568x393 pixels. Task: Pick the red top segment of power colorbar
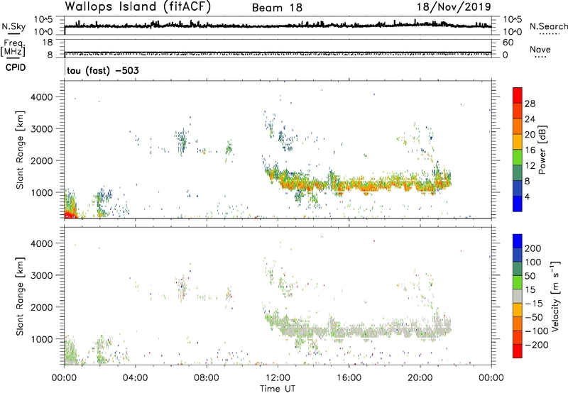pos(518,95)
